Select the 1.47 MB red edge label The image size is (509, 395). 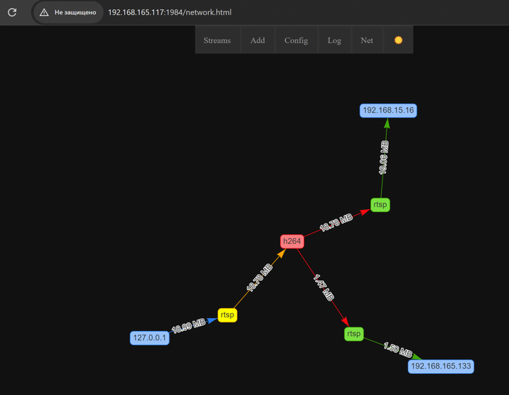324,288
